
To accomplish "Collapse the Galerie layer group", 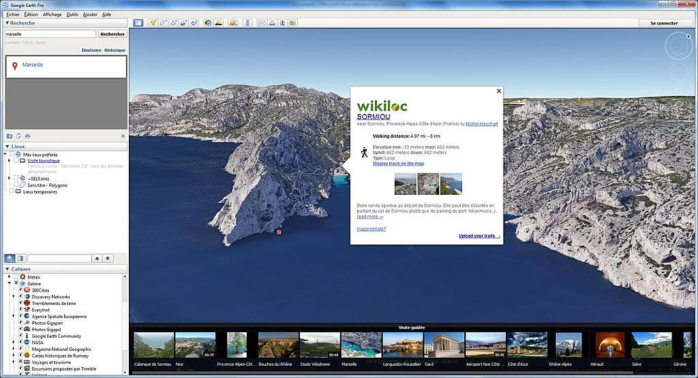I will click(x=10, y=283).
